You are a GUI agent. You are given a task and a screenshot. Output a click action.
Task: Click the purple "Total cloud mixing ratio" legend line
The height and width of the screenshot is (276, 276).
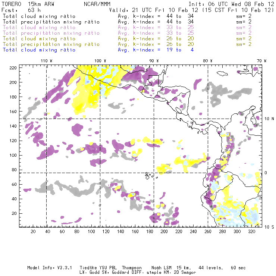(39, 28)
